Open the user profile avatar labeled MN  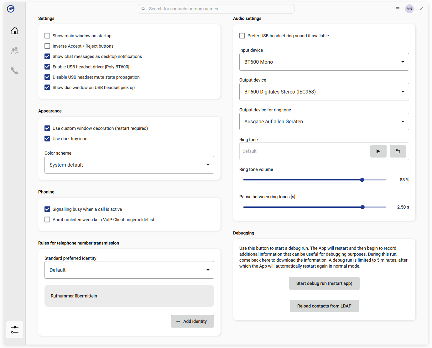click(409, 8)
